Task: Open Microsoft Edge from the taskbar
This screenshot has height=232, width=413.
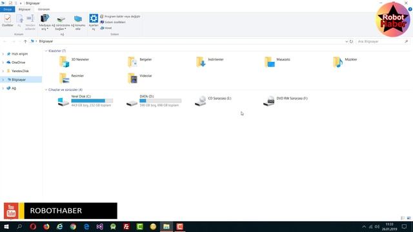Action: click(x=86, y=226)
